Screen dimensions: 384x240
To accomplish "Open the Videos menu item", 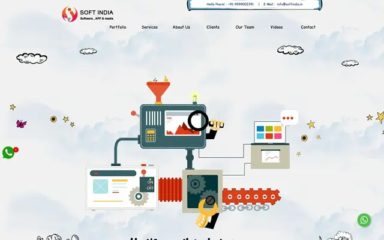I will click(x=276, y=27).
